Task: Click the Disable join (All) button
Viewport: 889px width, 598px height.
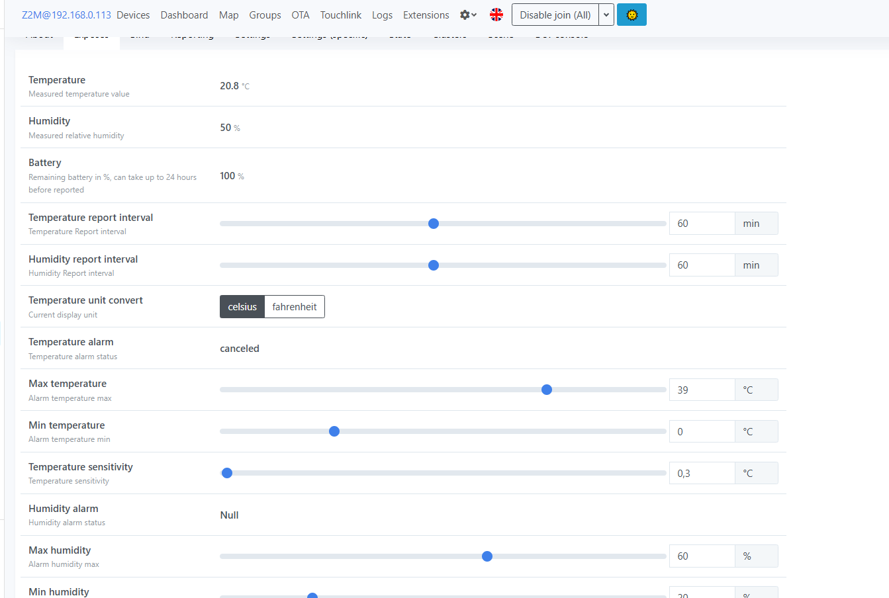Action: click(x=555, y=15)
